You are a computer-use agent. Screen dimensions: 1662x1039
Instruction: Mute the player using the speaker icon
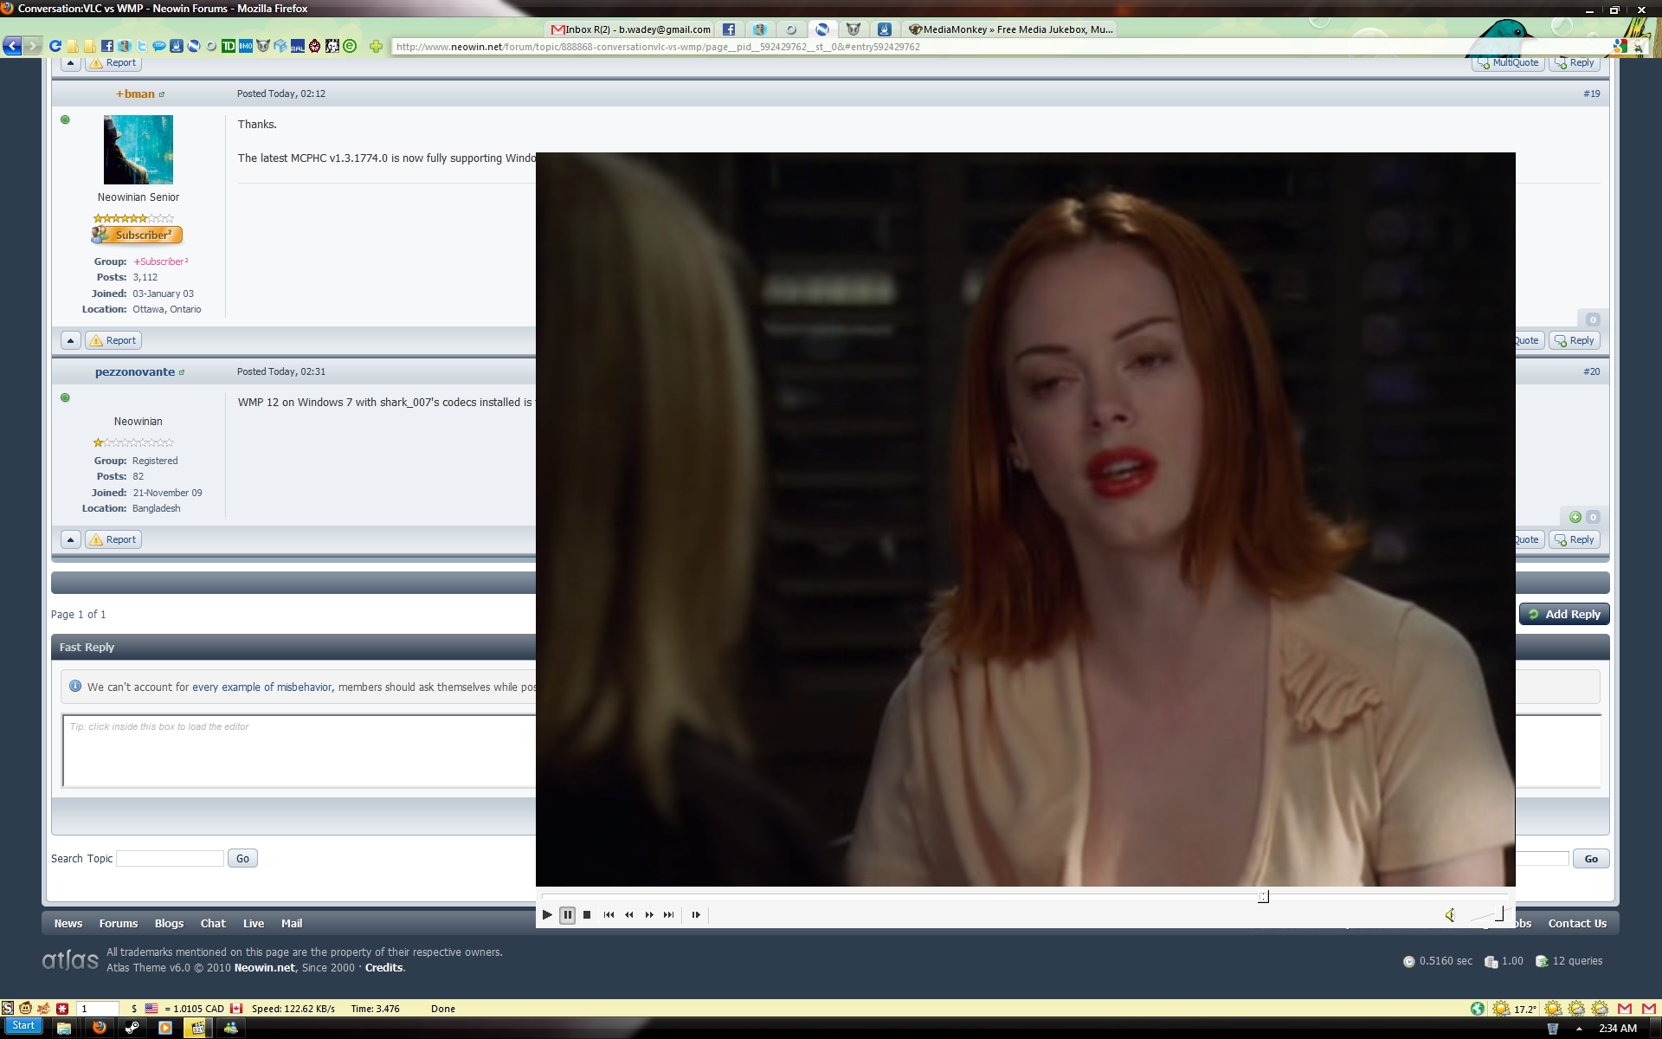pyautogui.click(x=1450, y=914)
